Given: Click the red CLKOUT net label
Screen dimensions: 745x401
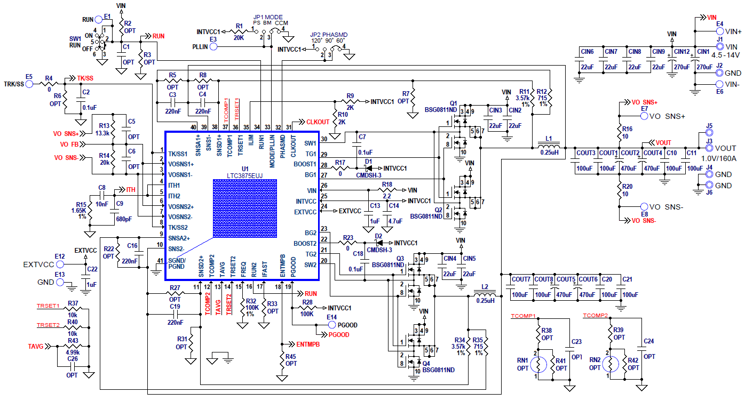Looking at the screenshot, I should pyautogui.click(x=318, y=122).
